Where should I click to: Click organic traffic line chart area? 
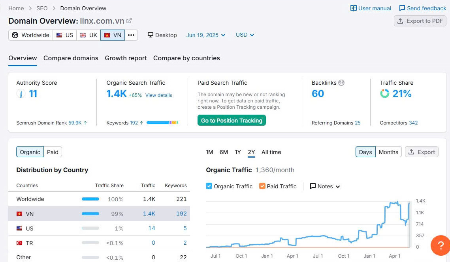[x=308, y=224]
